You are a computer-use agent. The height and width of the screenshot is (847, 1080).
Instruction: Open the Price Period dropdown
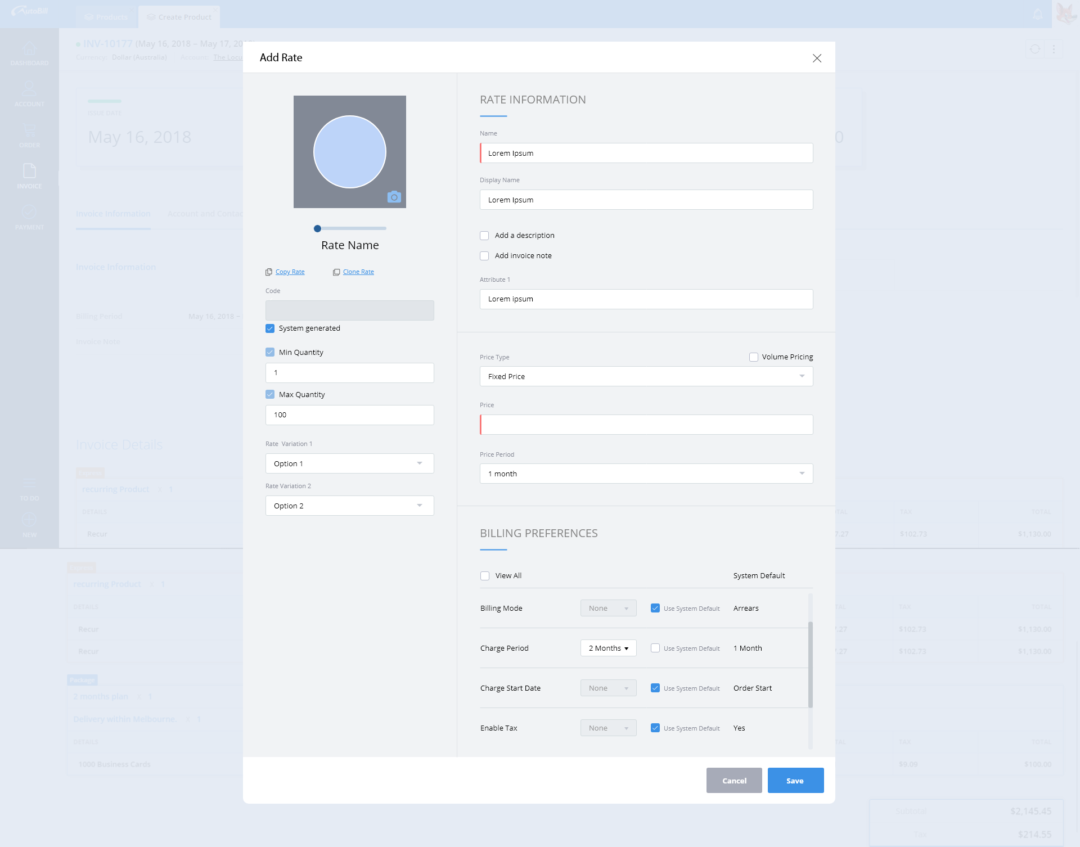click(646, 474)
